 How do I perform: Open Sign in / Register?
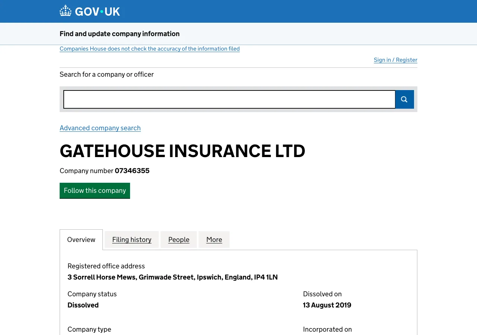(x=395, y=60)
